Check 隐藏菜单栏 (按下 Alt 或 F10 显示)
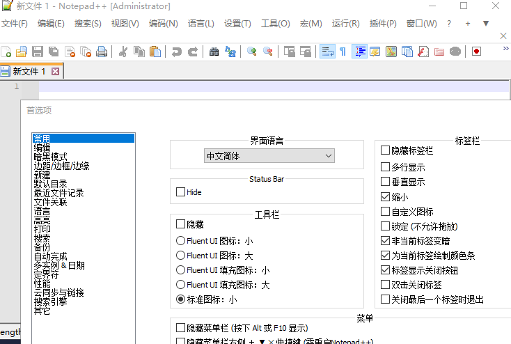The width and height of the screenshot is (511, 344). [180, 327]
